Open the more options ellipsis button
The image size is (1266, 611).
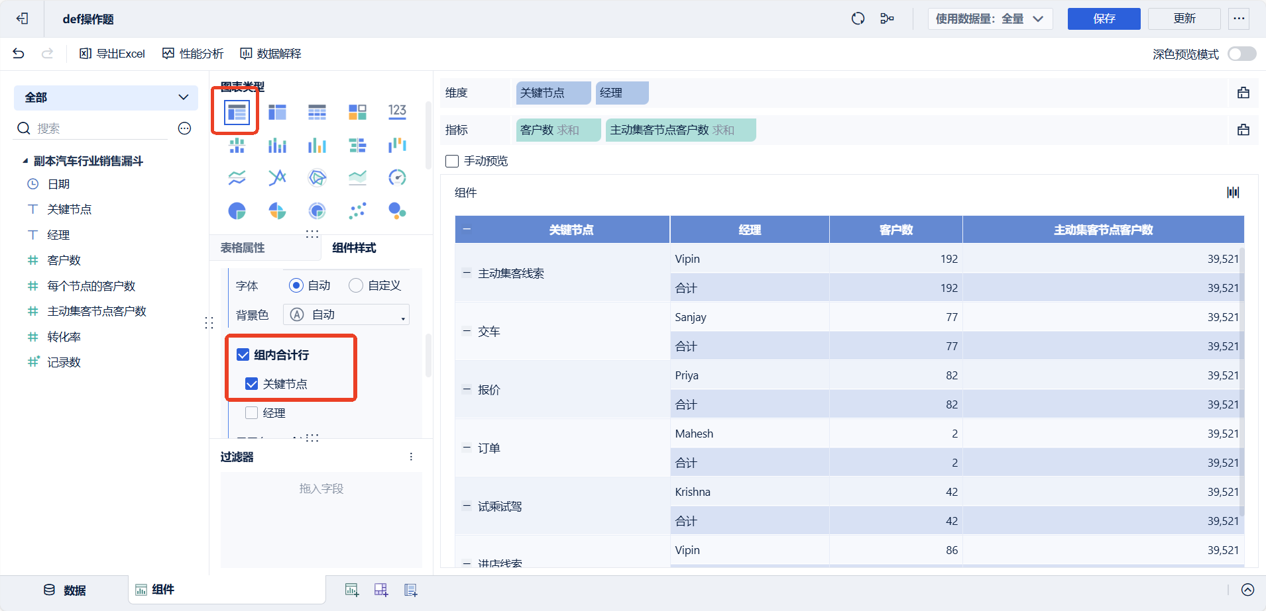pos(1239,19)
